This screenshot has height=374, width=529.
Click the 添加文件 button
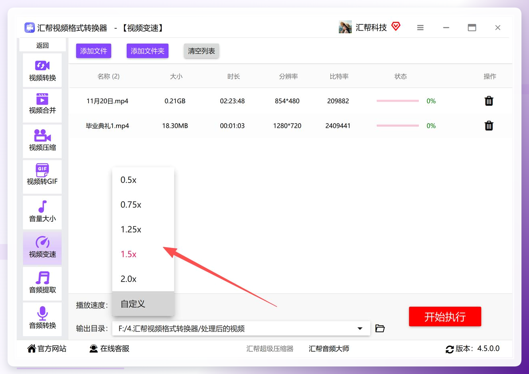pos(94,51)
